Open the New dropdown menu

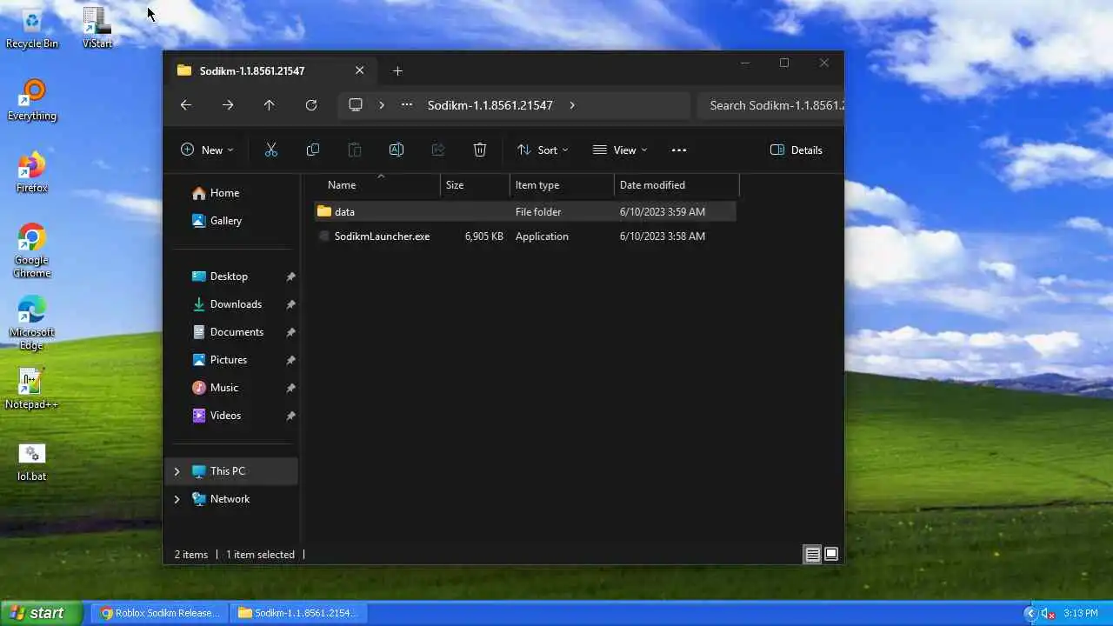coord(207,150)
